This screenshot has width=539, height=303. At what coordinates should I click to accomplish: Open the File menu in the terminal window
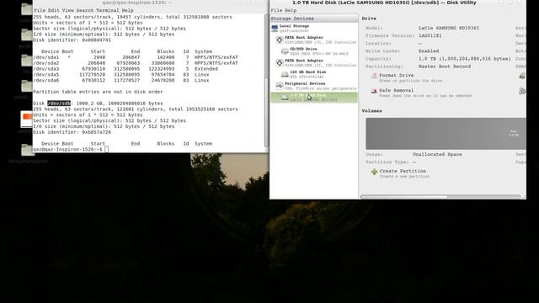(x=40, y=11)
